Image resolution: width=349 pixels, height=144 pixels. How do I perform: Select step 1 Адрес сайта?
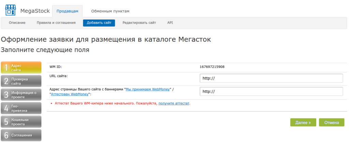21,68
